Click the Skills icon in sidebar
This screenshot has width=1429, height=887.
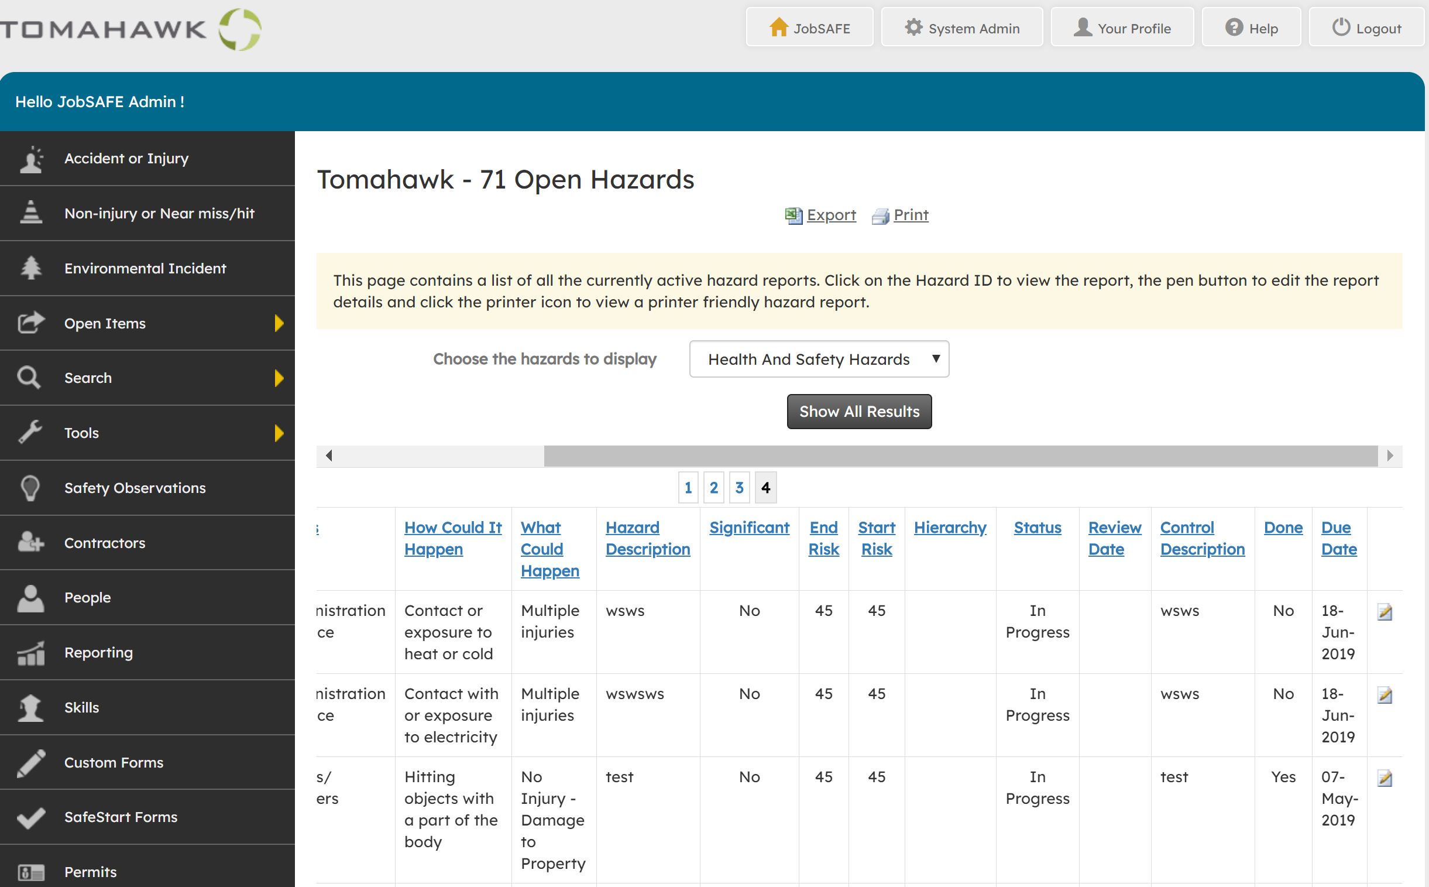click(x=30, y=707)
